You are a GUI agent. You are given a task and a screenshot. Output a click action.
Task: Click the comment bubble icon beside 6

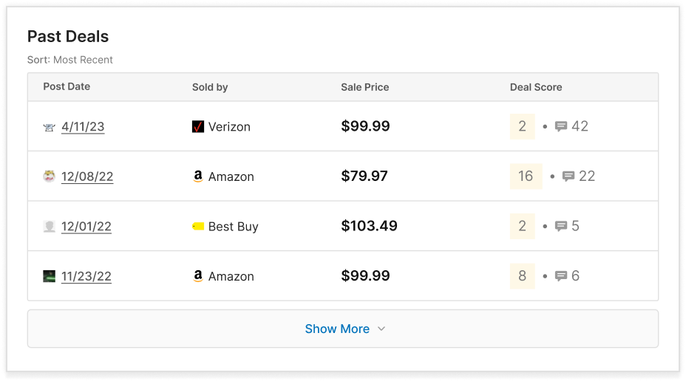pos(561,275)
